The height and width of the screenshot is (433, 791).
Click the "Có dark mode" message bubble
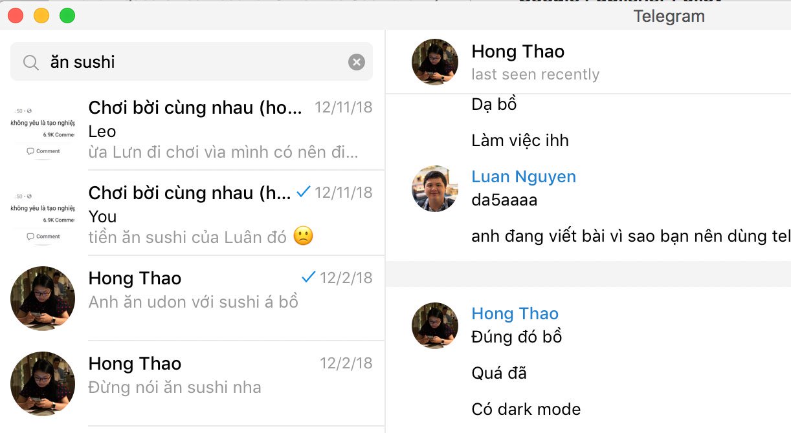526,408
